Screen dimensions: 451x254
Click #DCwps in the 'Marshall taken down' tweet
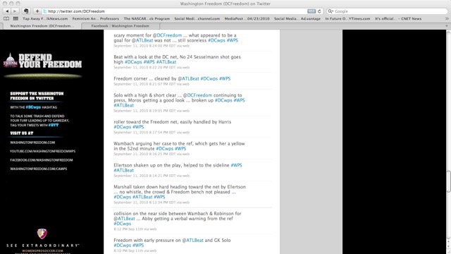click(x=122, y=197)
